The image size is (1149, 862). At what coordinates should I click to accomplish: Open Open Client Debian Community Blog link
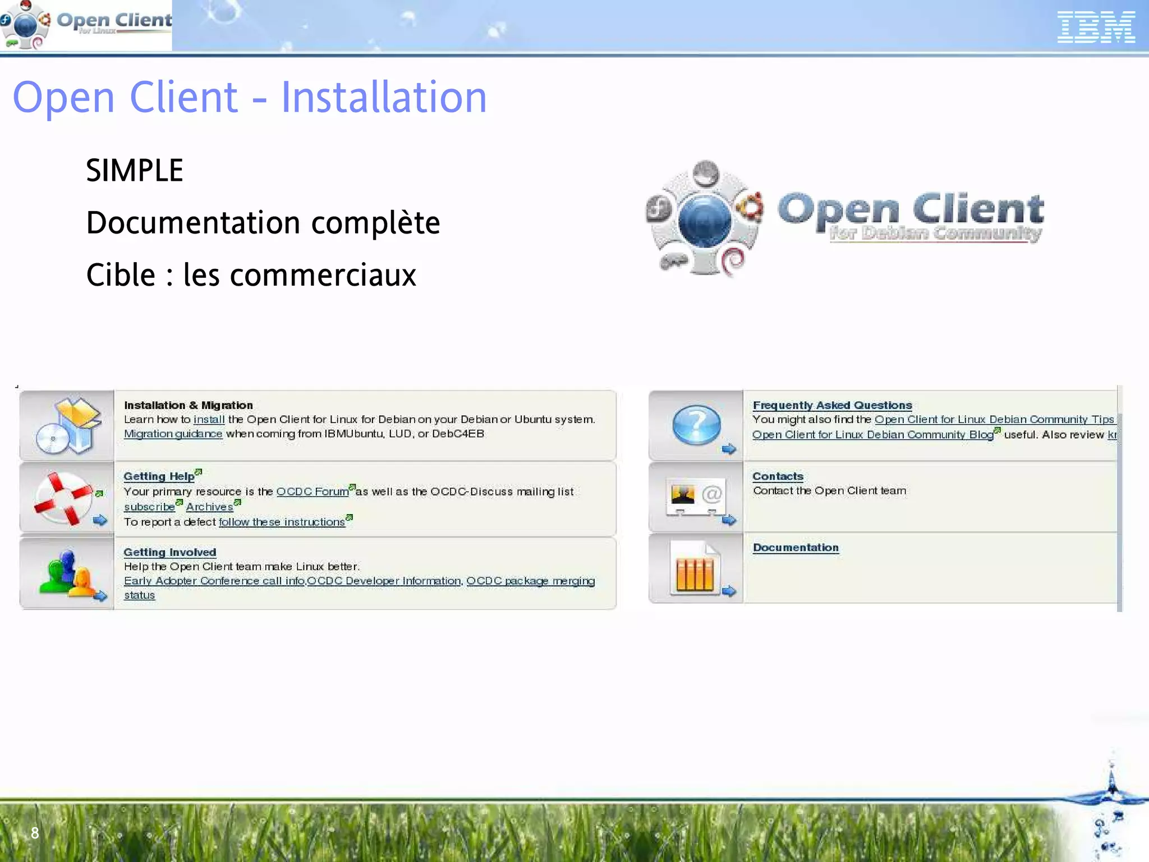point(873,434)
